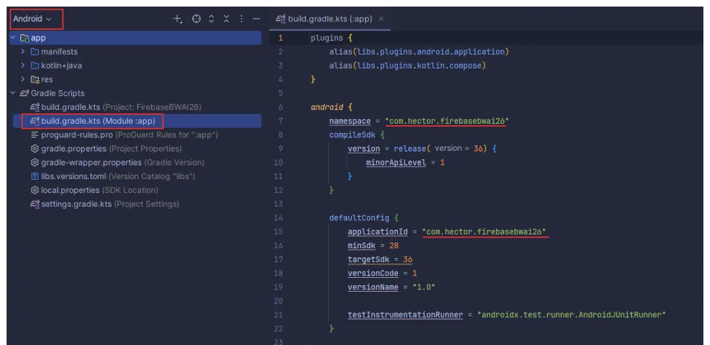Collapse the Gradle Scripts node
The image size is (710, 345).
point(13,93)
